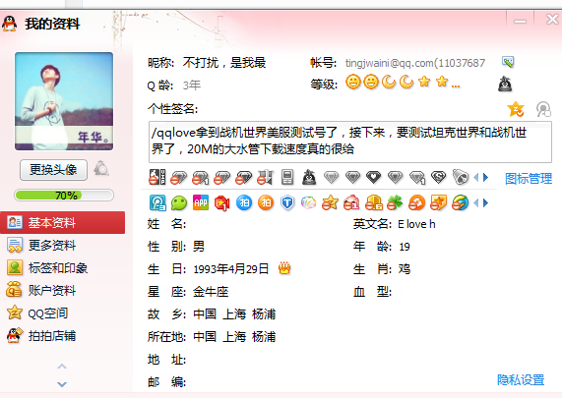
Task: Click the black heart diamond icon
Action: click(x=373, y=177)
